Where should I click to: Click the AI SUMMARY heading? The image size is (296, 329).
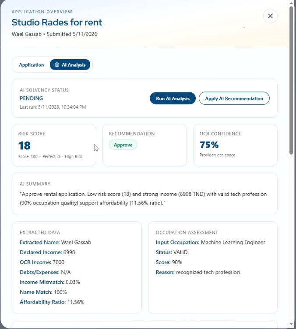(x=35, y=184)
